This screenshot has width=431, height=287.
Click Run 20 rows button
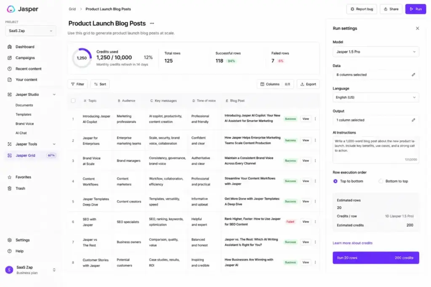tap(376, 258)
